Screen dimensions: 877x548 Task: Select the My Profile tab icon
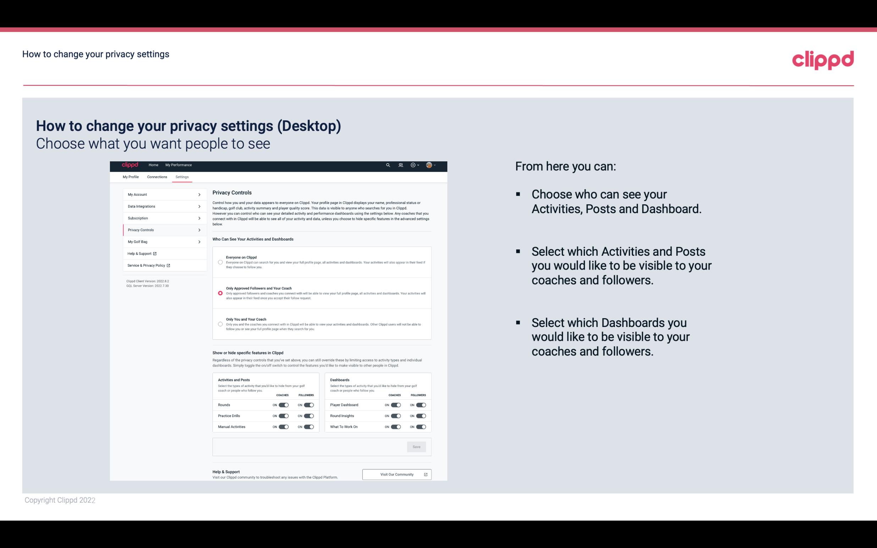[x=131, y=177]
